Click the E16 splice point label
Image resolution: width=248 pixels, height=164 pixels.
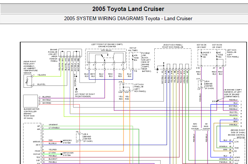click(214, 101)
